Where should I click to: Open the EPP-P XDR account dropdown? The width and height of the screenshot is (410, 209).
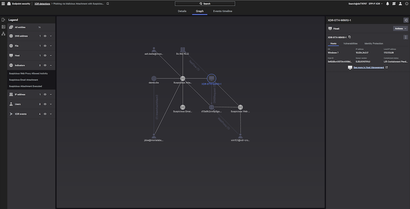point(376,4)
